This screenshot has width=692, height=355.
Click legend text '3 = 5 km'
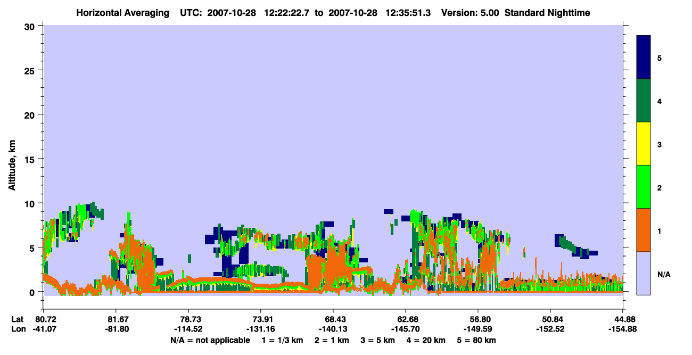(x=377, y=340)
